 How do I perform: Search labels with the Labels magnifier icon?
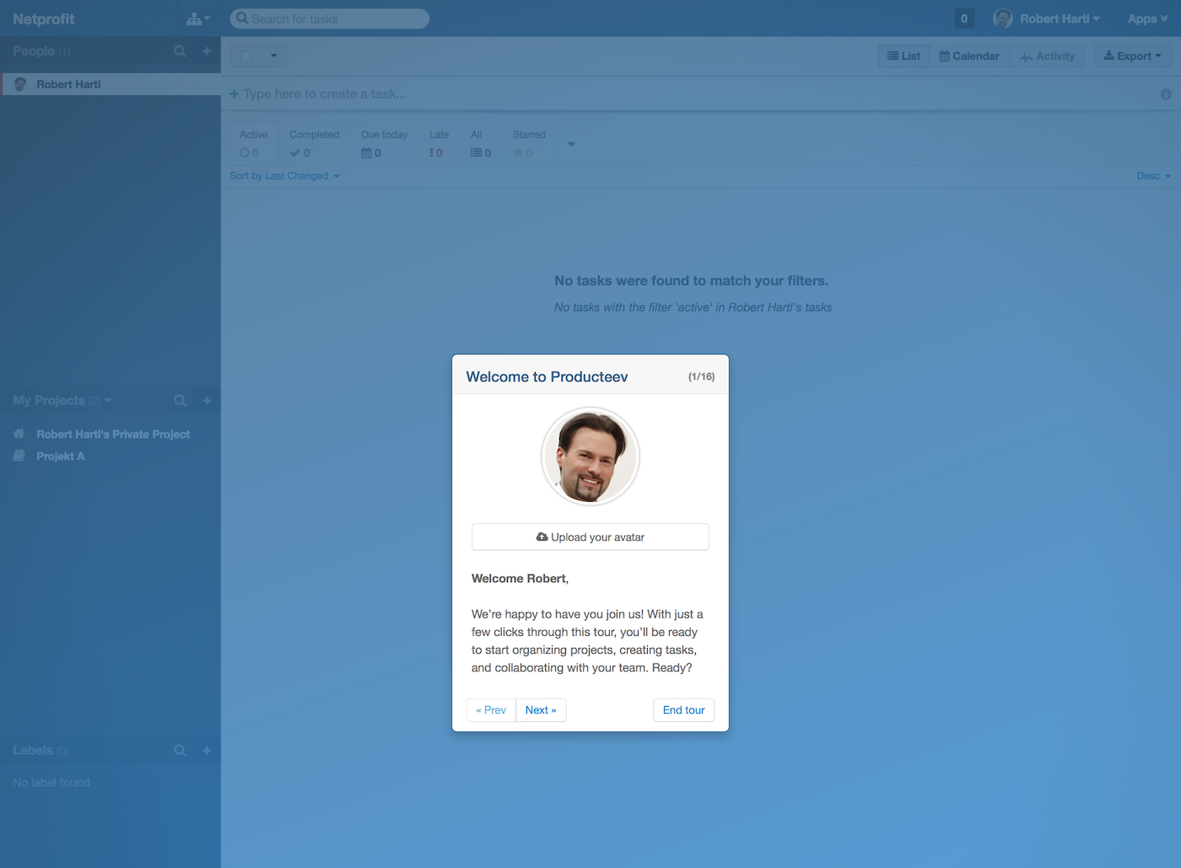(180, 750)
